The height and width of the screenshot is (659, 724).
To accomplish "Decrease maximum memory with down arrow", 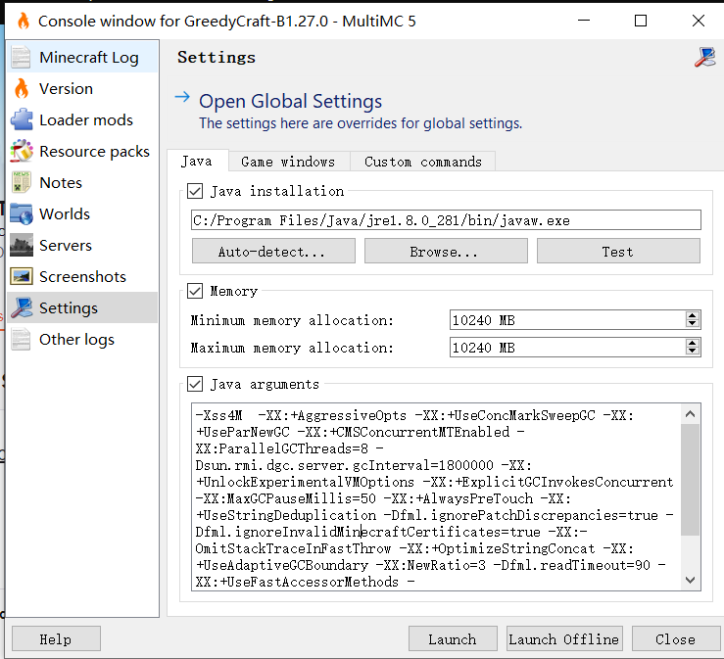I will [x=692, y=352].
